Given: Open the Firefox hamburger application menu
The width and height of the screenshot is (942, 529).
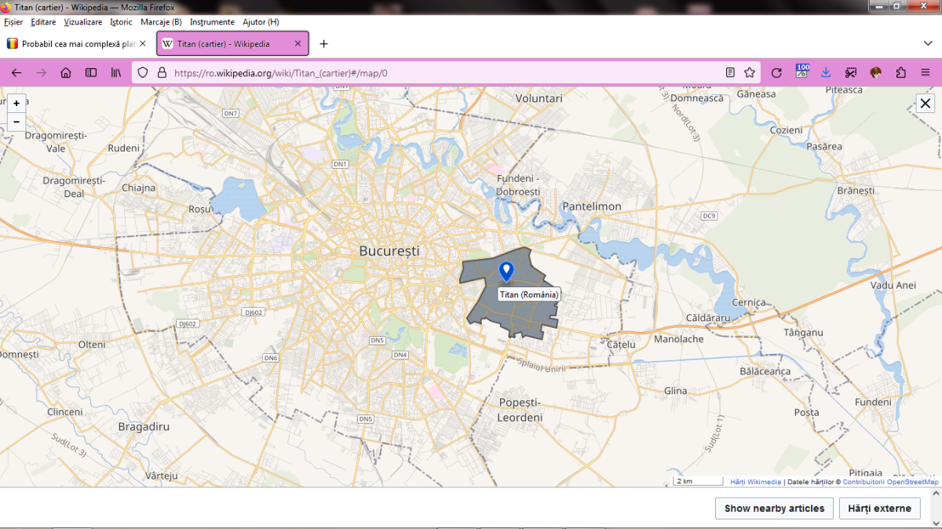Looking at the screenshot, I should pyautogui.click(x=926, y=72).
